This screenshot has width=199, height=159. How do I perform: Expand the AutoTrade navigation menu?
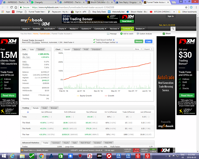[49, 29]
